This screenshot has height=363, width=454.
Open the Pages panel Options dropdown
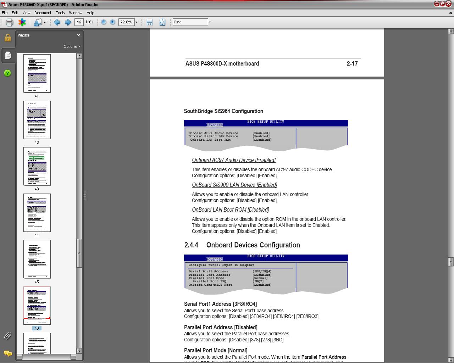click(x=72, y=46)
